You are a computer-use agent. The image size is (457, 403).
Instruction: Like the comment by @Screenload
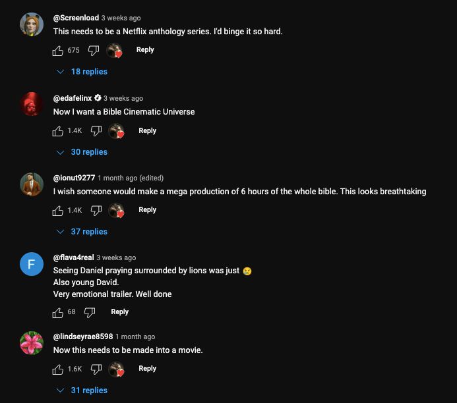click(x=58, y=50)
